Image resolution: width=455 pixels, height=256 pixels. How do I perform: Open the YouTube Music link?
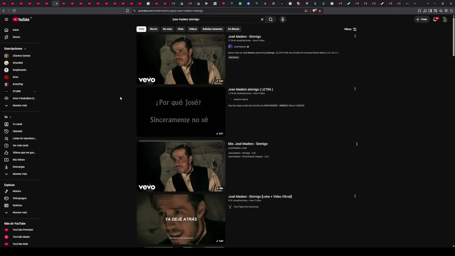[20, 237]
